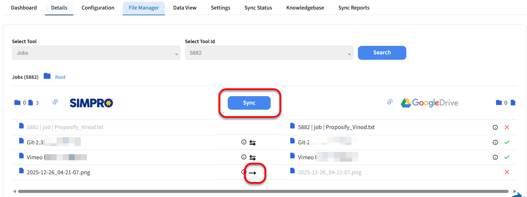This screenshot has height=197, width=527.
Task: Click the red X on the Proposify_Vinod.txt row
Action: tap(507, 127)
